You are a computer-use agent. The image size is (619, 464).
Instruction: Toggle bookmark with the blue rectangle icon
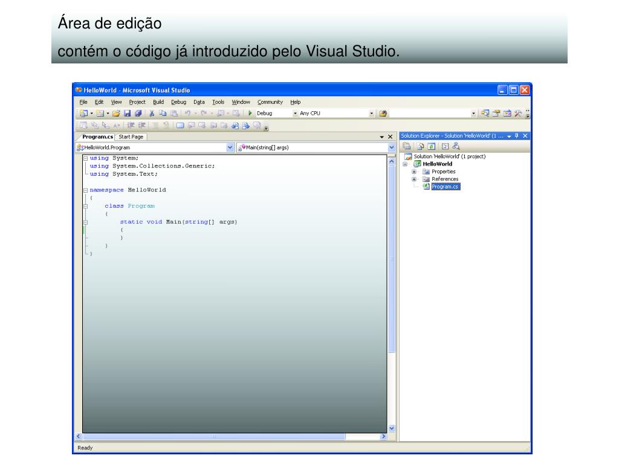click(180, 126)
